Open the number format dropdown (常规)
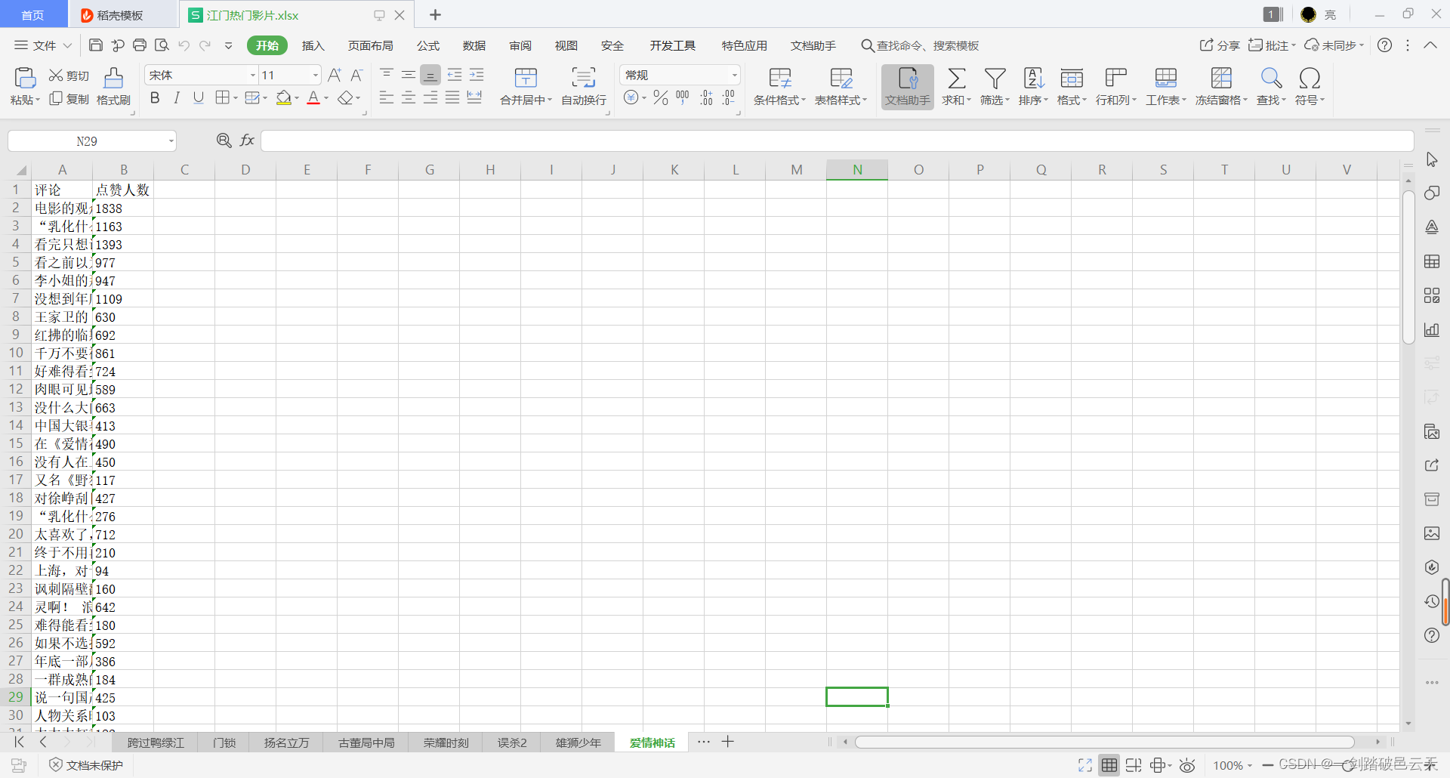This screenshot has height=778, width=1450. click(734, 75)
